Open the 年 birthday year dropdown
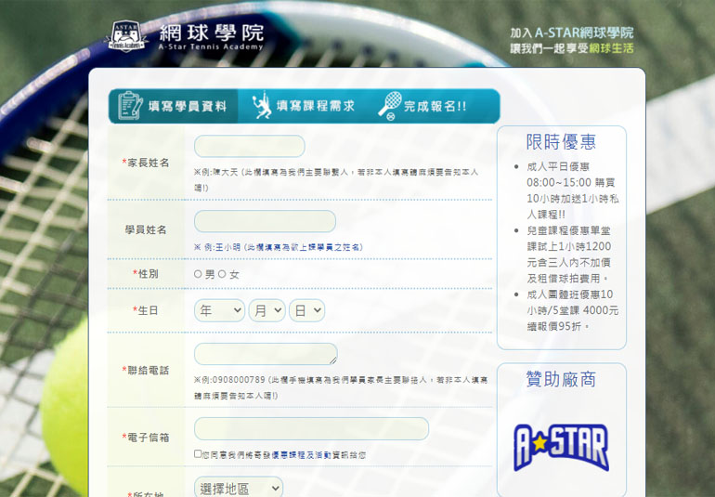This screenshot has height=497, width=715. [x=219, y=310]
